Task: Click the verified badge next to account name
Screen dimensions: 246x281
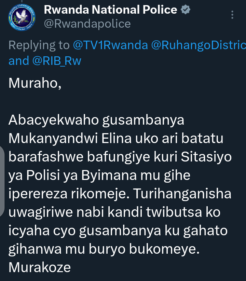Action: (186, 10)
